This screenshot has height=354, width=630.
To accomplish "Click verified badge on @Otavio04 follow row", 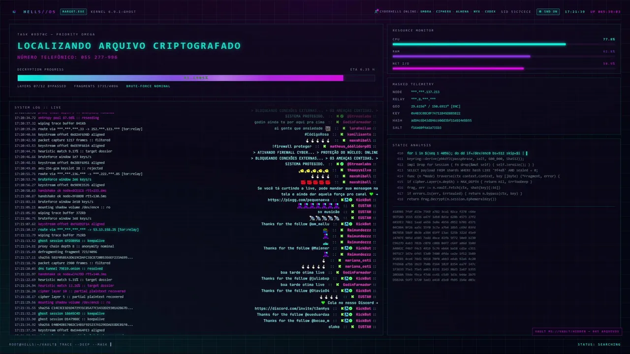I will pos(350,291).
